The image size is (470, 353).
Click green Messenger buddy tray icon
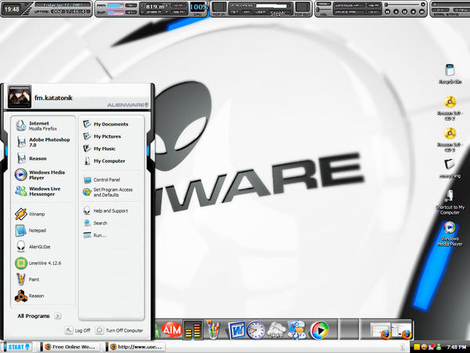(x=439, y=347)
